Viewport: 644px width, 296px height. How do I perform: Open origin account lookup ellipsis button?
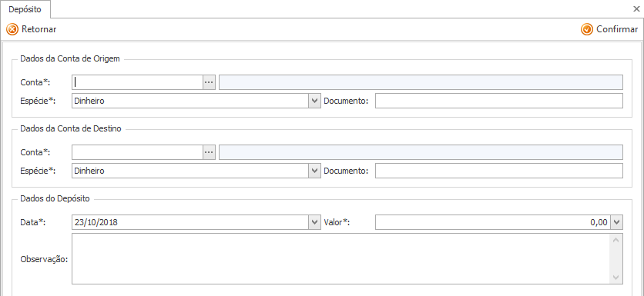[x=209, y=82]
